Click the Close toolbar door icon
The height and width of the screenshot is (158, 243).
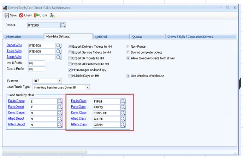tap(36, 15)
